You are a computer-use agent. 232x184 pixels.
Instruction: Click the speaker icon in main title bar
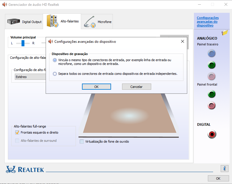(x=5, y=4)
